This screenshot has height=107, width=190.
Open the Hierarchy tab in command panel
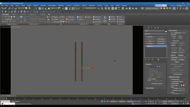click(x=152, y=28)
